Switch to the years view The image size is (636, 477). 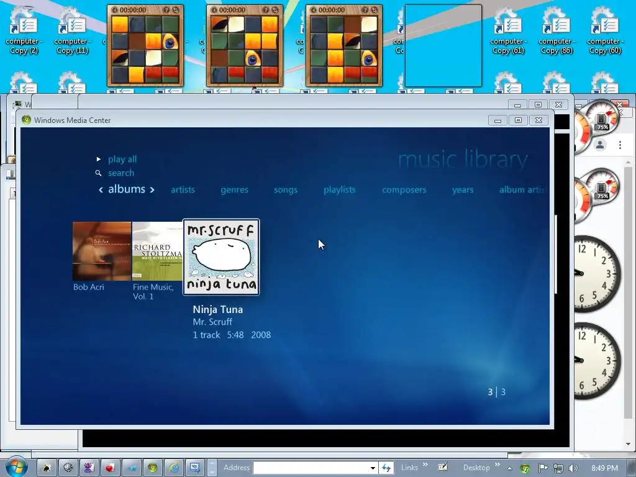click(x=463, y=190)
